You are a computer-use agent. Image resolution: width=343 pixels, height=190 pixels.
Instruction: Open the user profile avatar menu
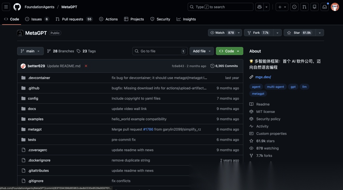[335, 7]
